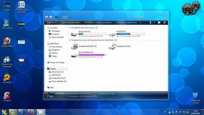Open Firefox from the taskbar

[32, 112]
